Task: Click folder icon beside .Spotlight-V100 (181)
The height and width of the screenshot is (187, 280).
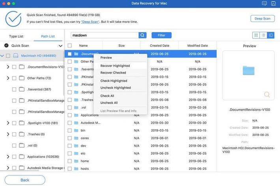Action: point(22,123)
